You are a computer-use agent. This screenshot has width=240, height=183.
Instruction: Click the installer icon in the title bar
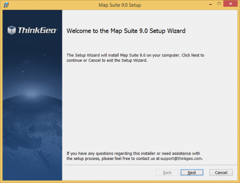6,5
